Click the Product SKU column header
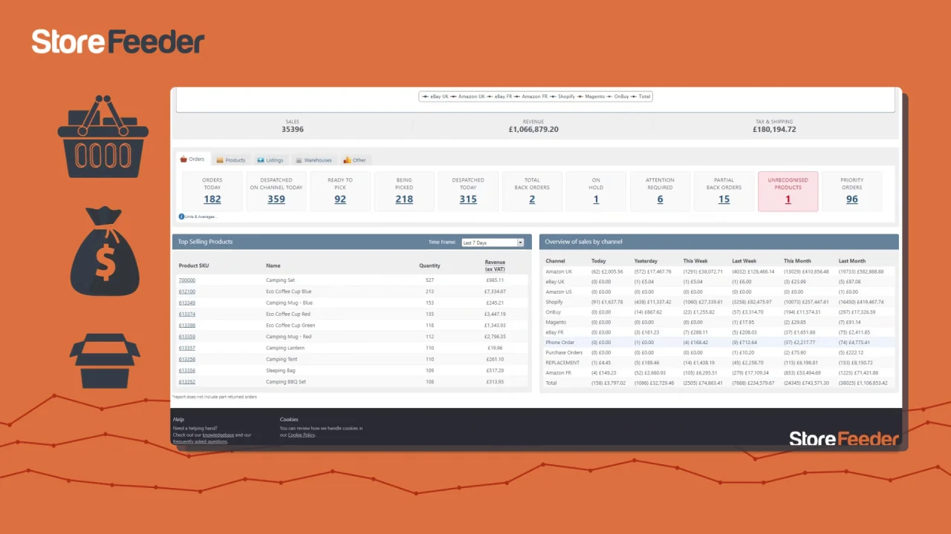The height and width of the screenshot is (534, 951). click(193, 266)
